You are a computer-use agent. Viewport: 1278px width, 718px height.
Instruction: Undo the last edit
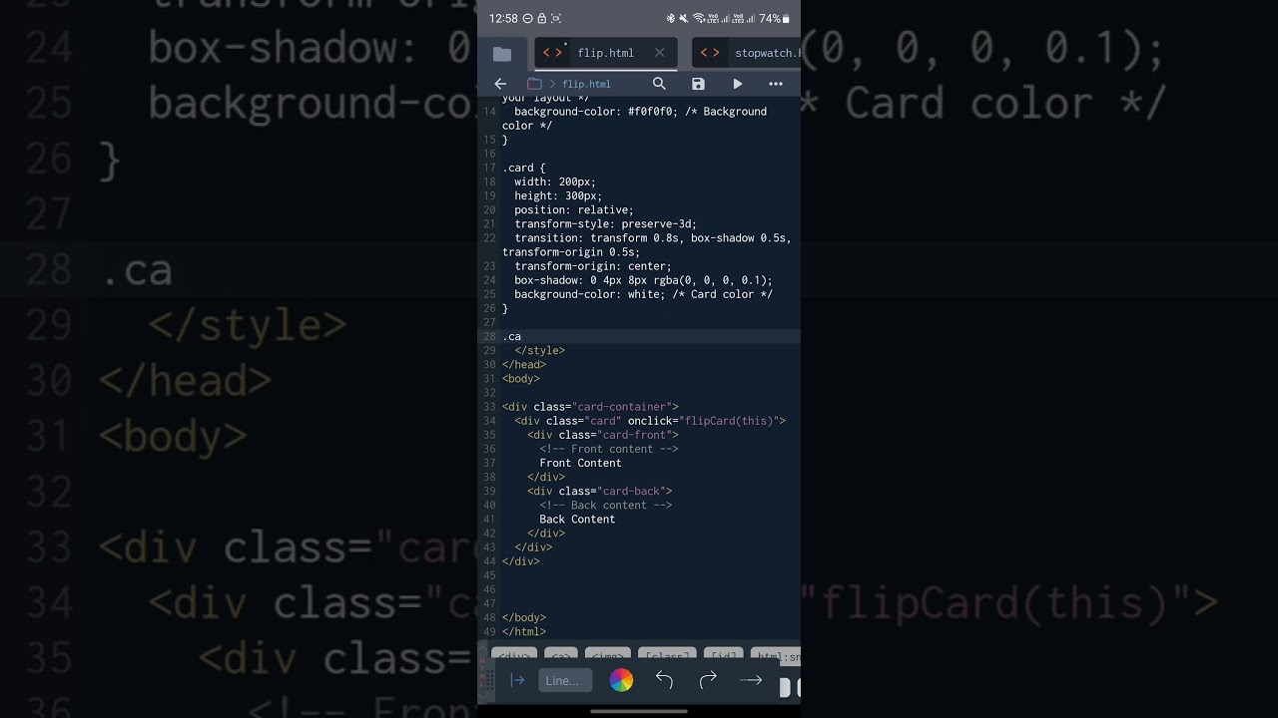(x=664, y=680)
